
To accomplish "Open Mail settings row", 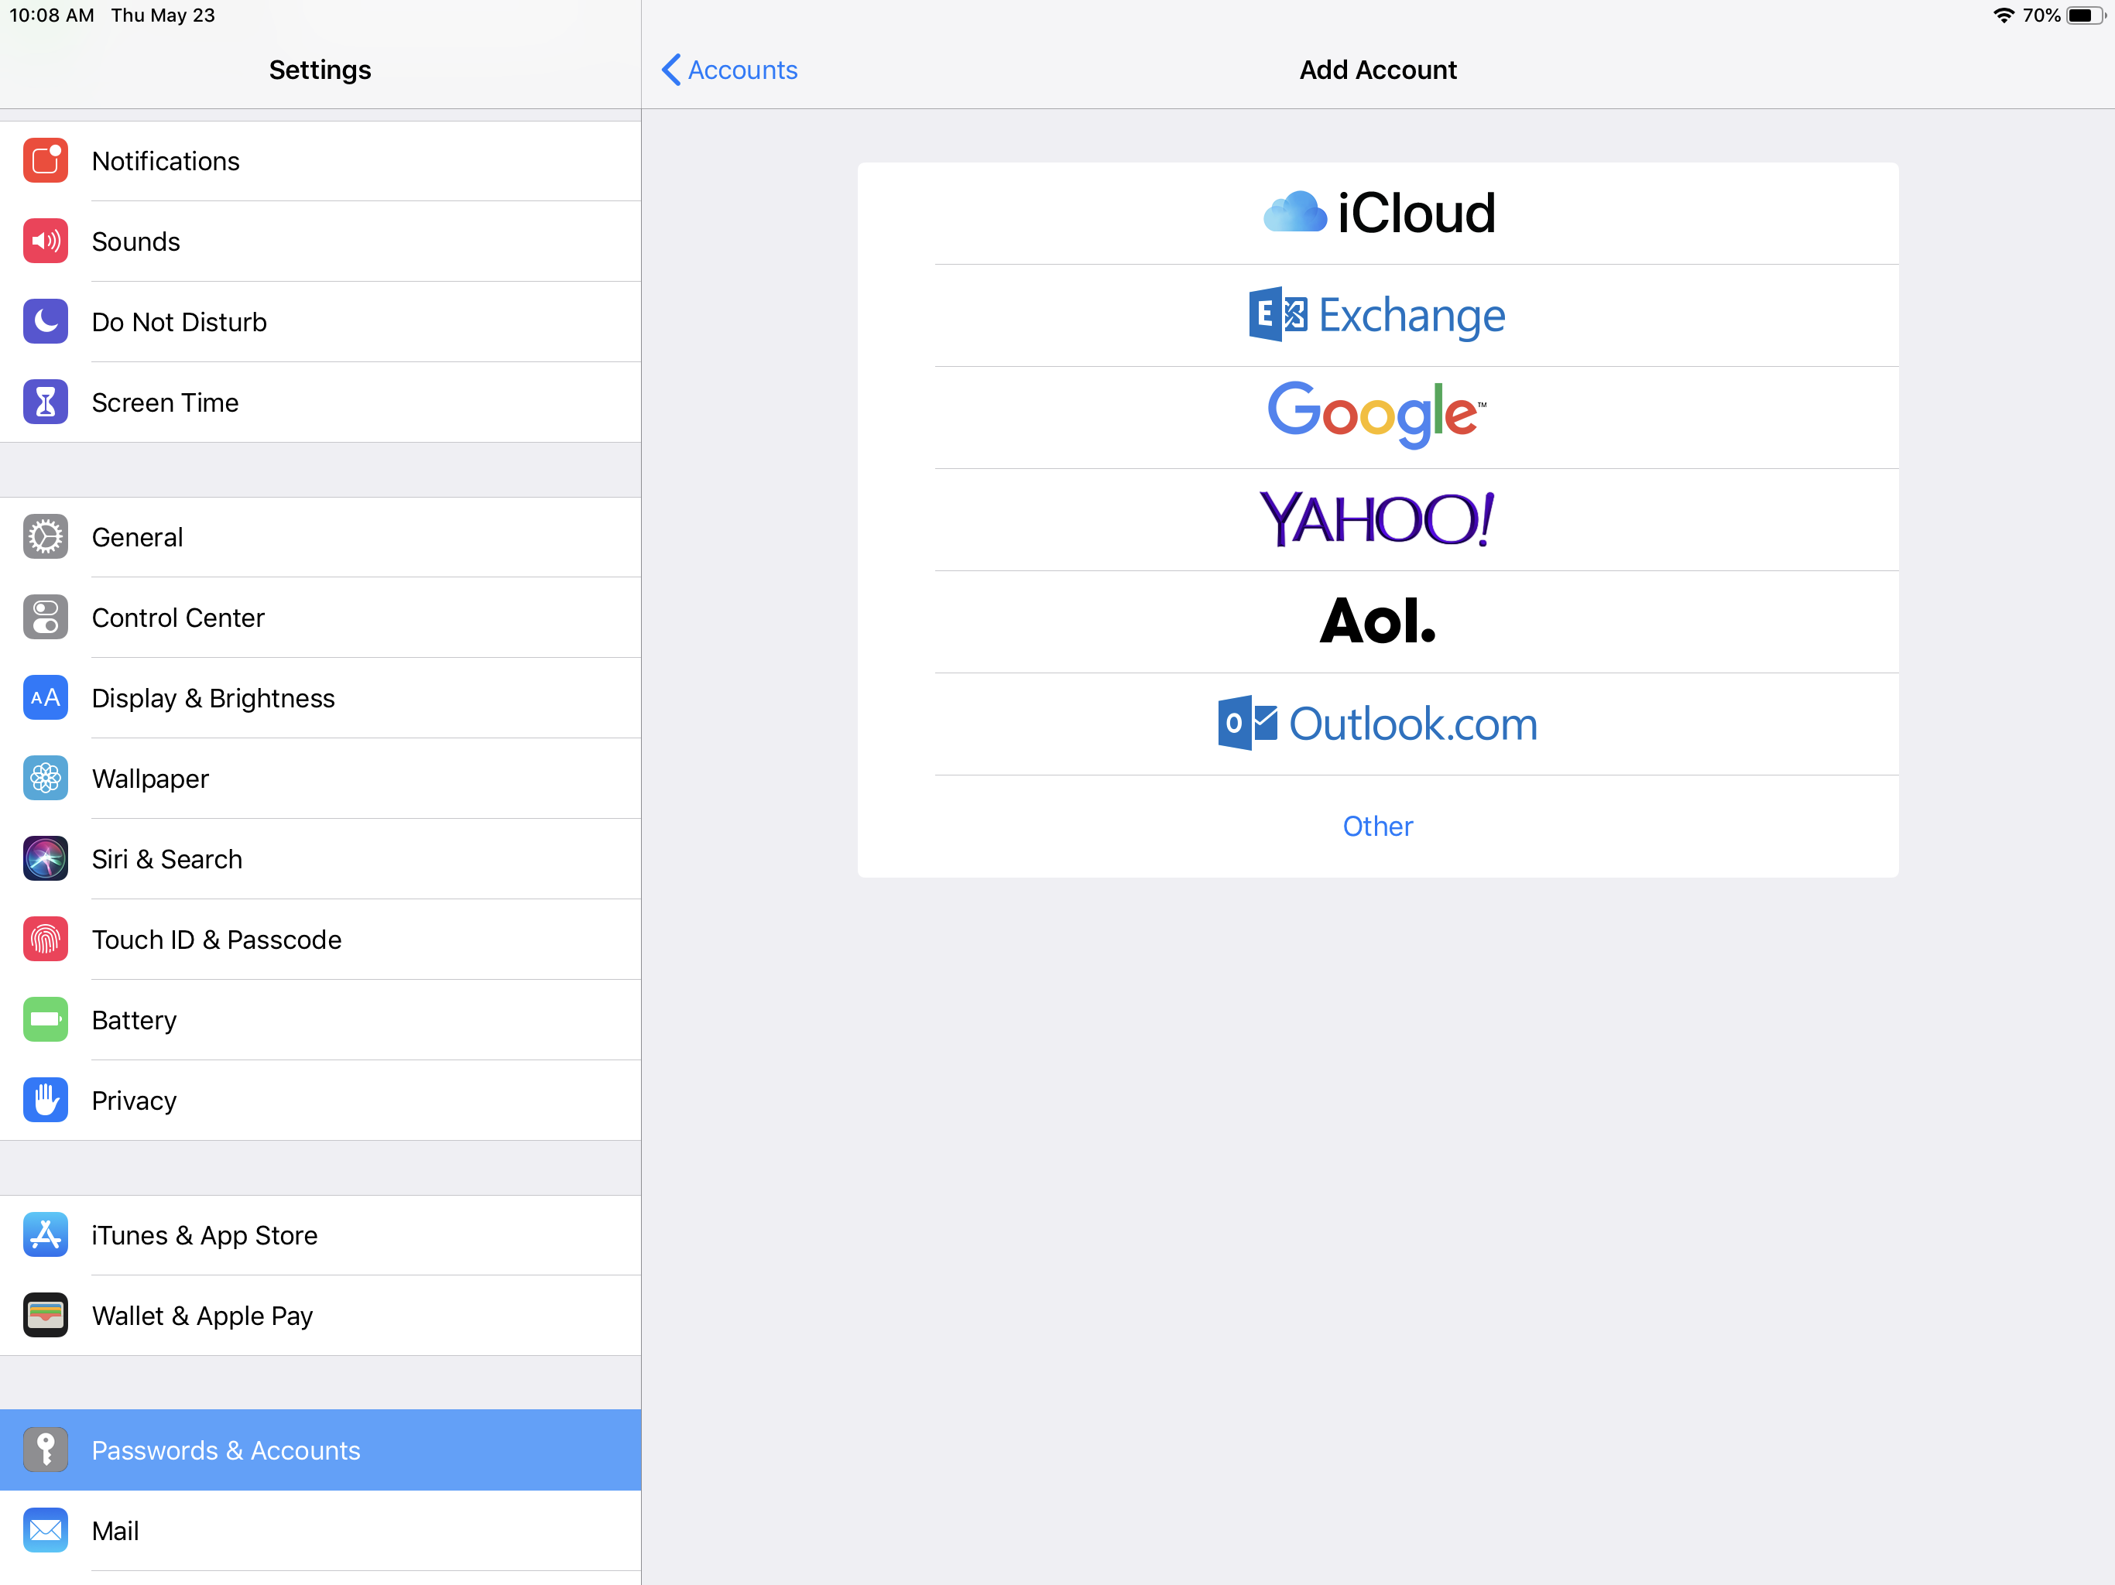I will tap(115, 1529).
